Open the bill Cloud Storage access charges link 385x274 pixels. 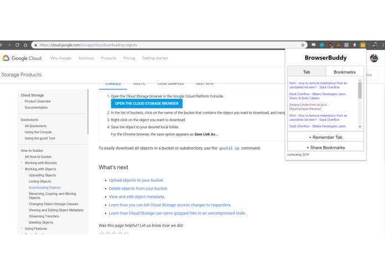[170, 205]
